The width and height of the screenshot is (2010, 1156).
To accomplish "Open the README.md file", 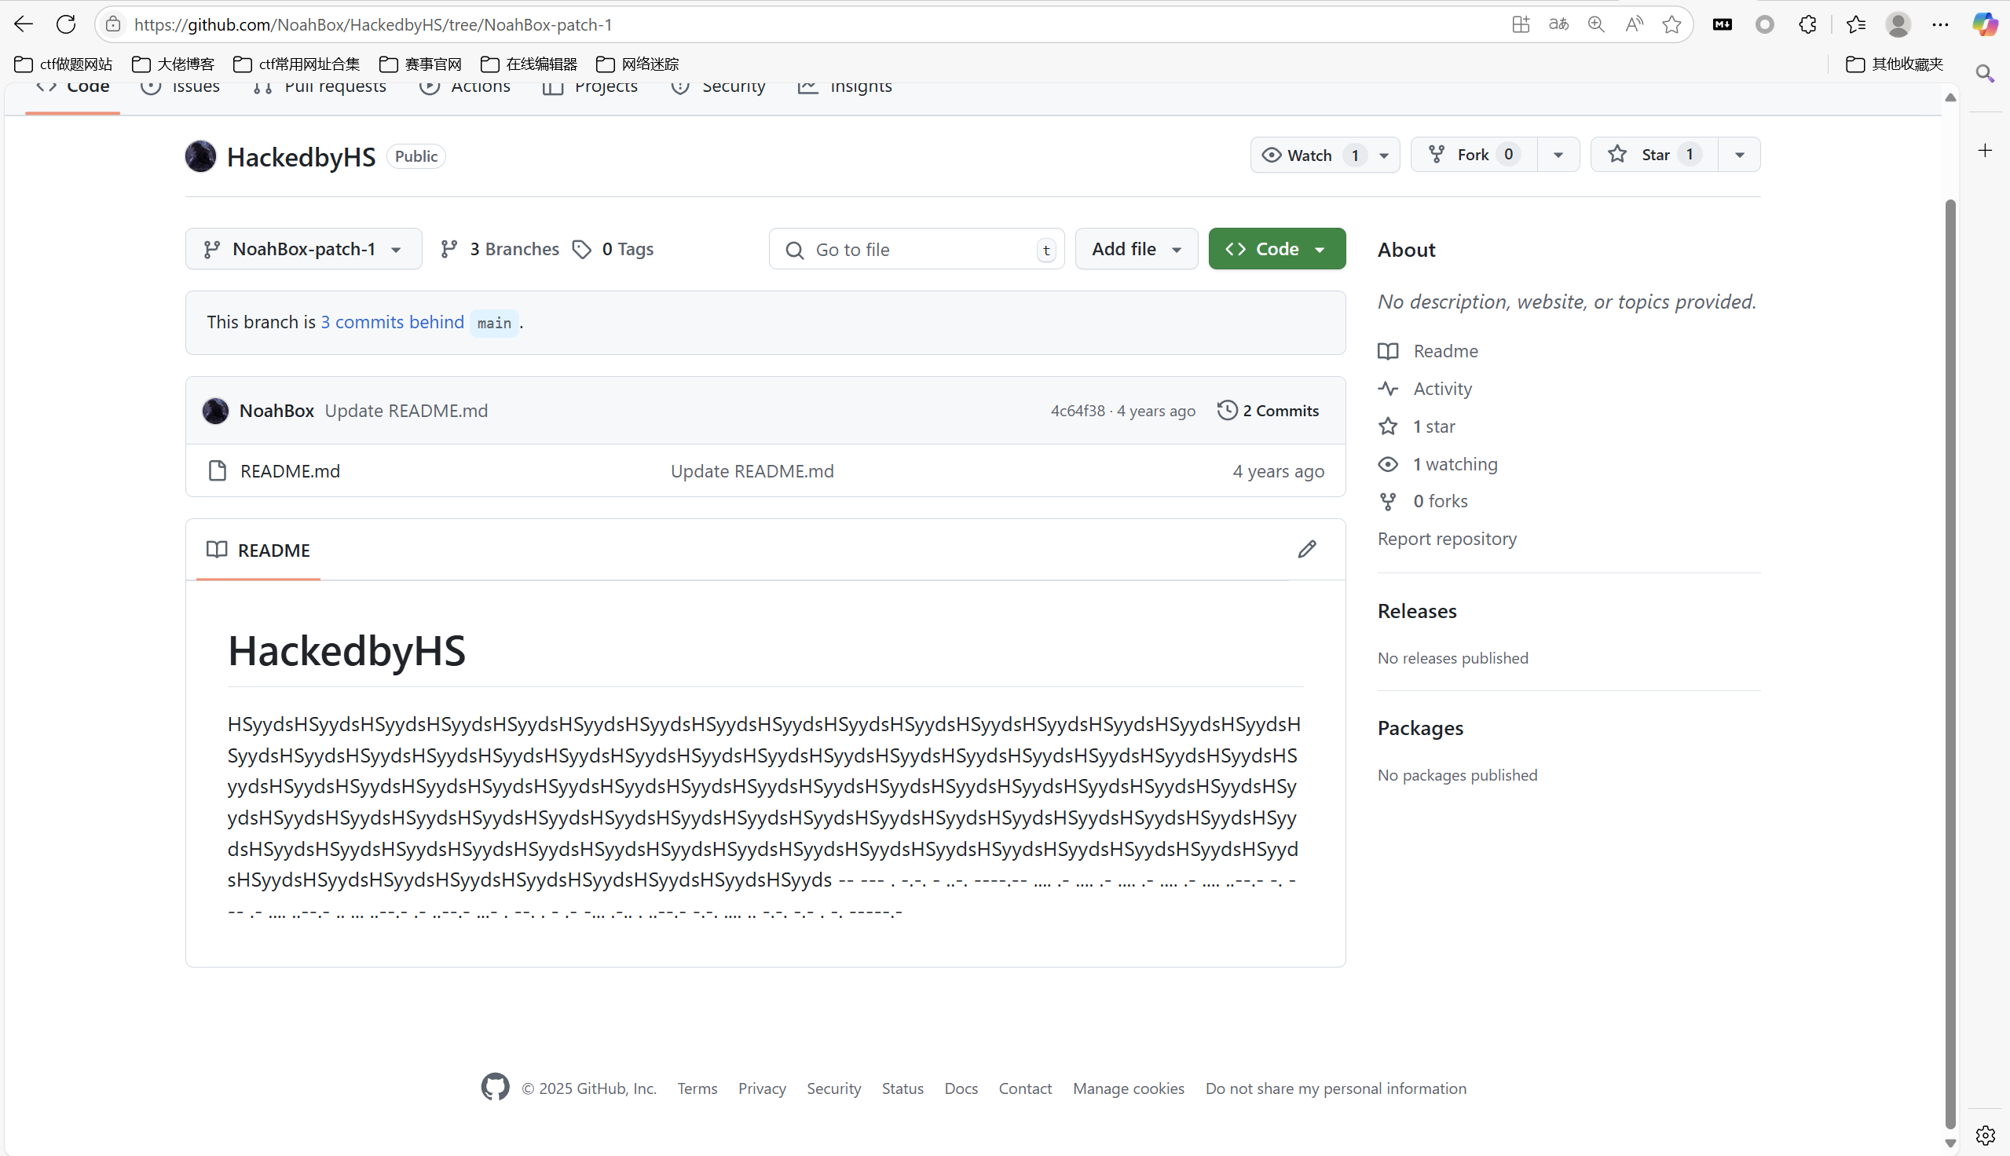I will click(290, 471).
